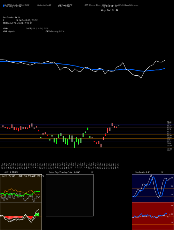Click the white price line's lowest dip
Viewport: 174px width, 230px height.
tap(141, 78)
